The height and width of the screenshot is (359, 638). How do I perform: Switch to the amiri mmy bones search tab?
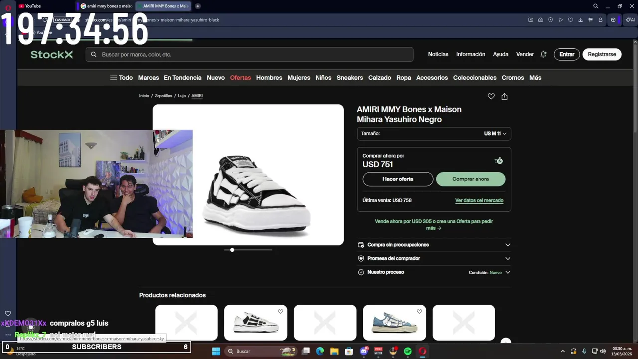(107, 6)
